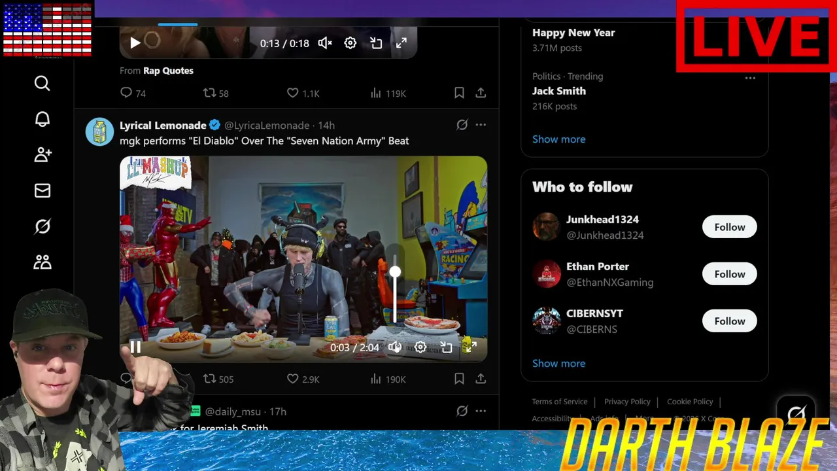
Task: Repost the post with 505 reposts
Action: (218, 379)
